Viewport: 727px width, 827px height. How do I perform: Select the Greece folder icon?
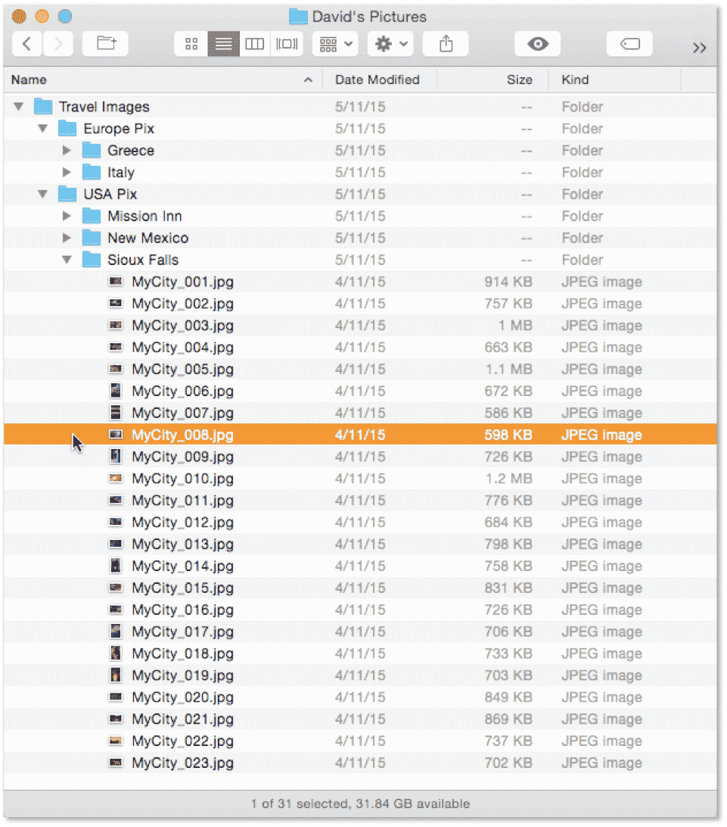click(92, 150)
